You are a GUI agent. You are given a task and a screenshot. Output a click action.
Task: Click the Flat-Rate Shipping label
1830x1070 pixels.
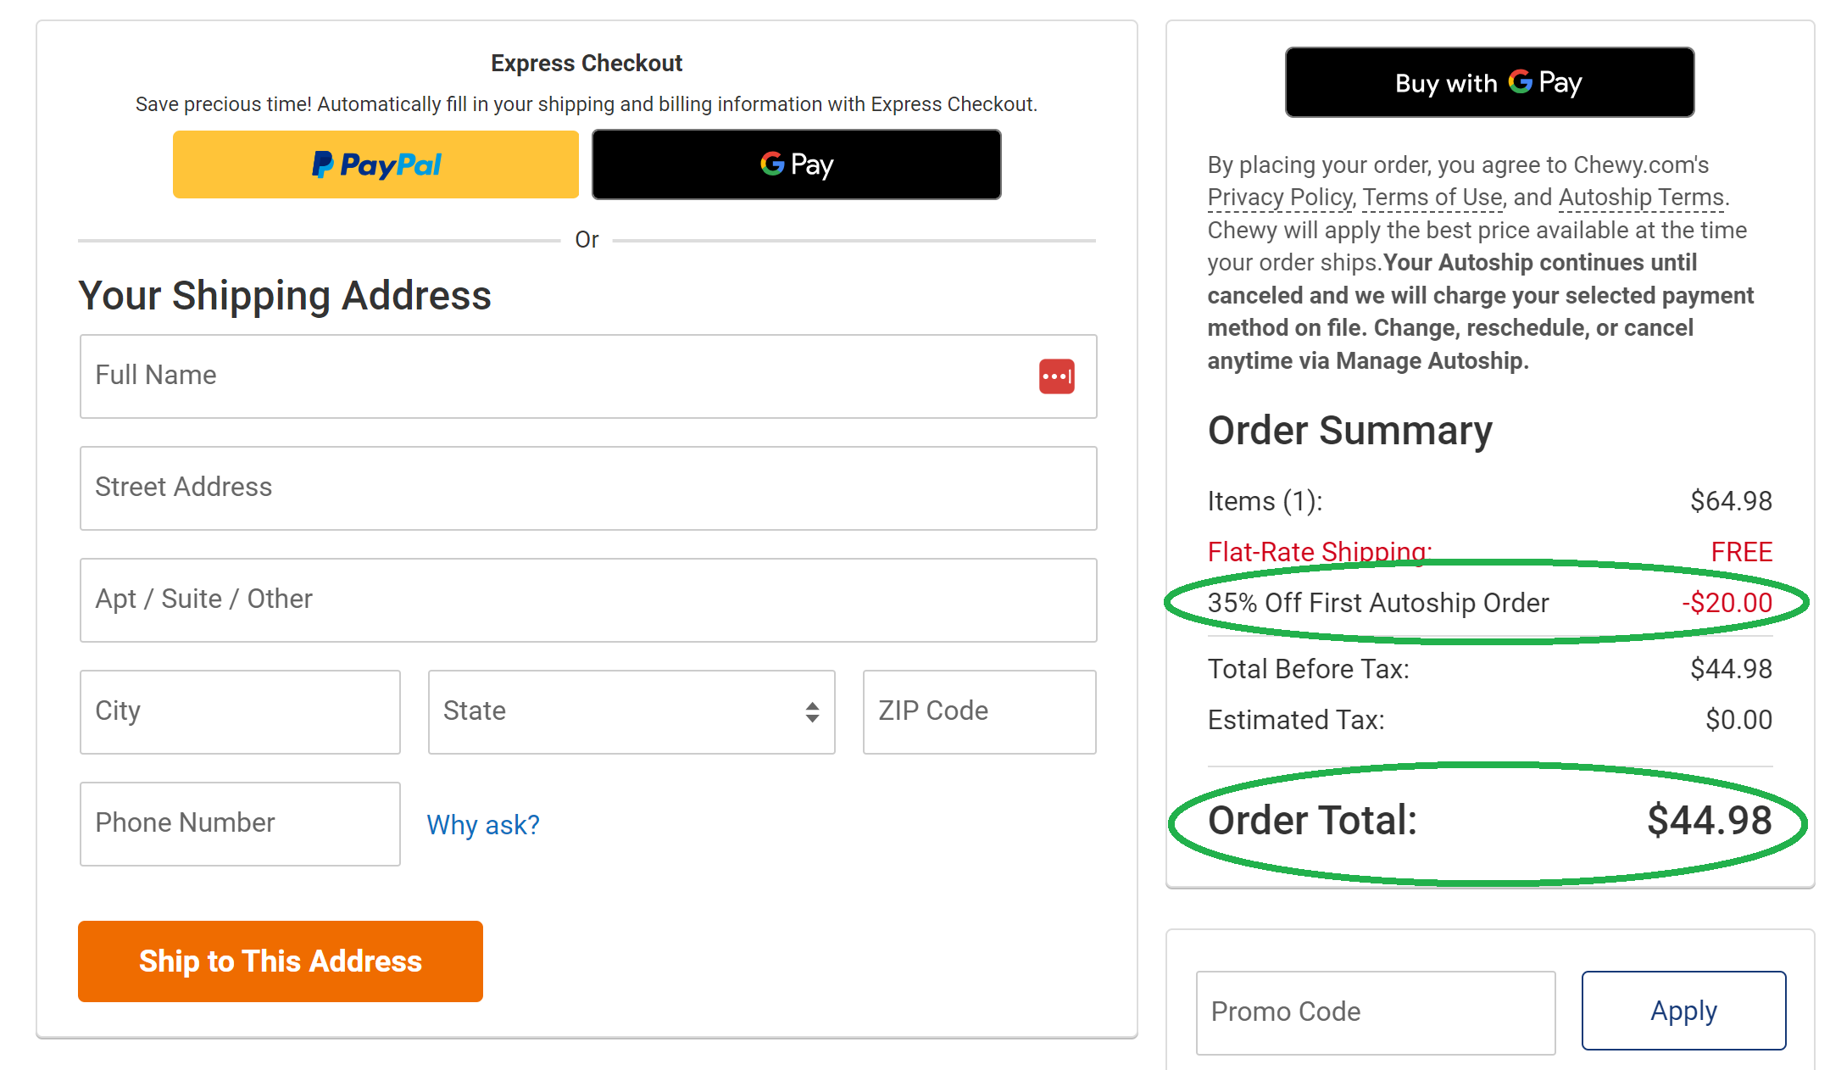coord(1319,552)
